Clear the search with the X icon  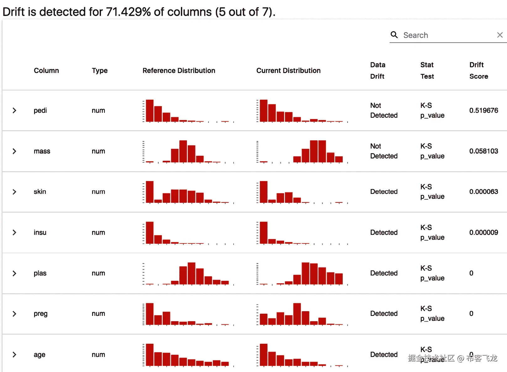[x=500, y=35]
